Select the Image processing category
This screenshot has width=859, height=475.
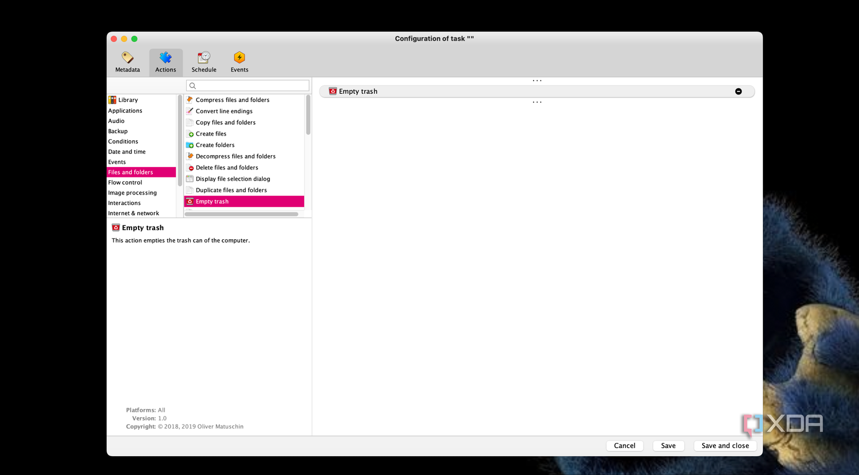[x=141, y=193]
